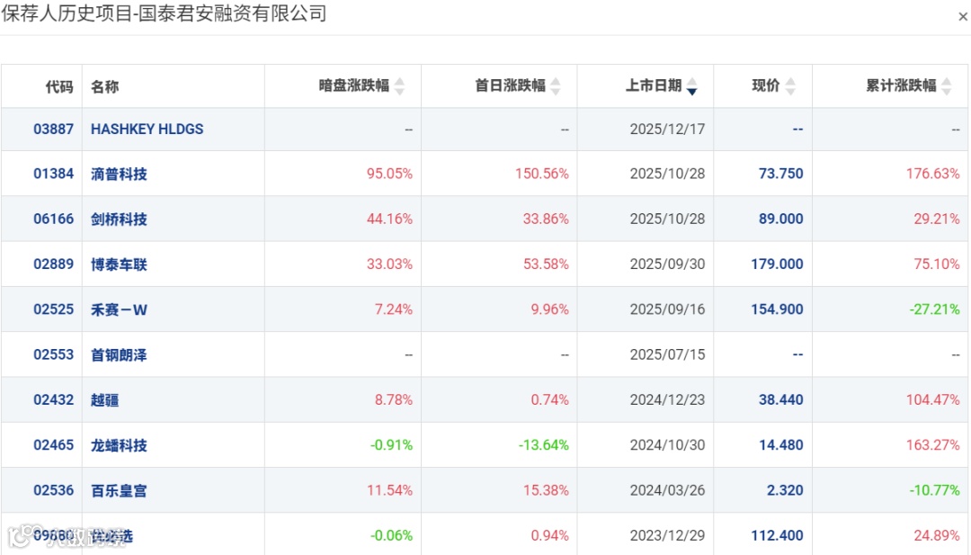Sort by 暗盘涨跌幅 column arrows
This screenshot has height=555, width=971.
click(x=399, y=86)
